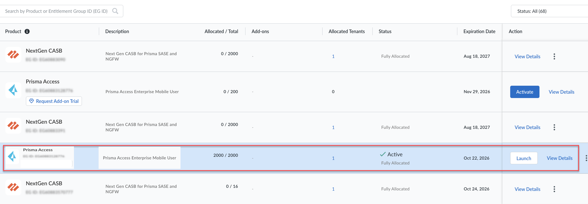Viewport: 588px width, 204px height.
Task: Open more options for second NextGen CASB row
Action: (x=554, y=127)
